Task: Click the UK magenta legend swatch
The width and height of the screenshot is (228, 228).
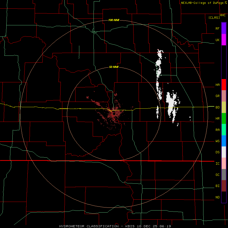Action: tap(224, 40)
